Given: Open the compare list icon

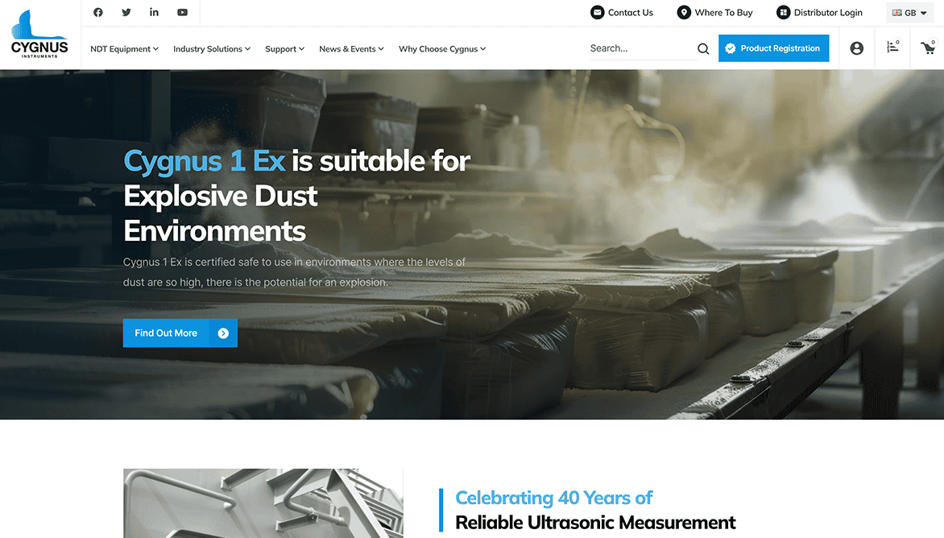Looking at the screenshot, I should tap(892, 47).
